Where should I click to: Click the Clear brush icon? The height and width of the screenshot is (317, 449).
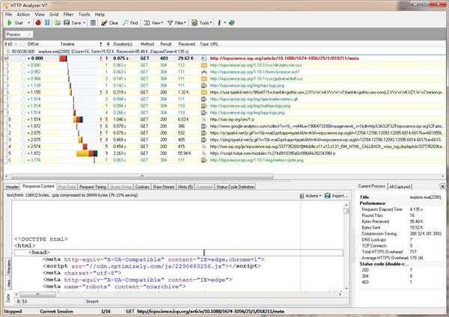pyautogui.click(x=104, y=22)
